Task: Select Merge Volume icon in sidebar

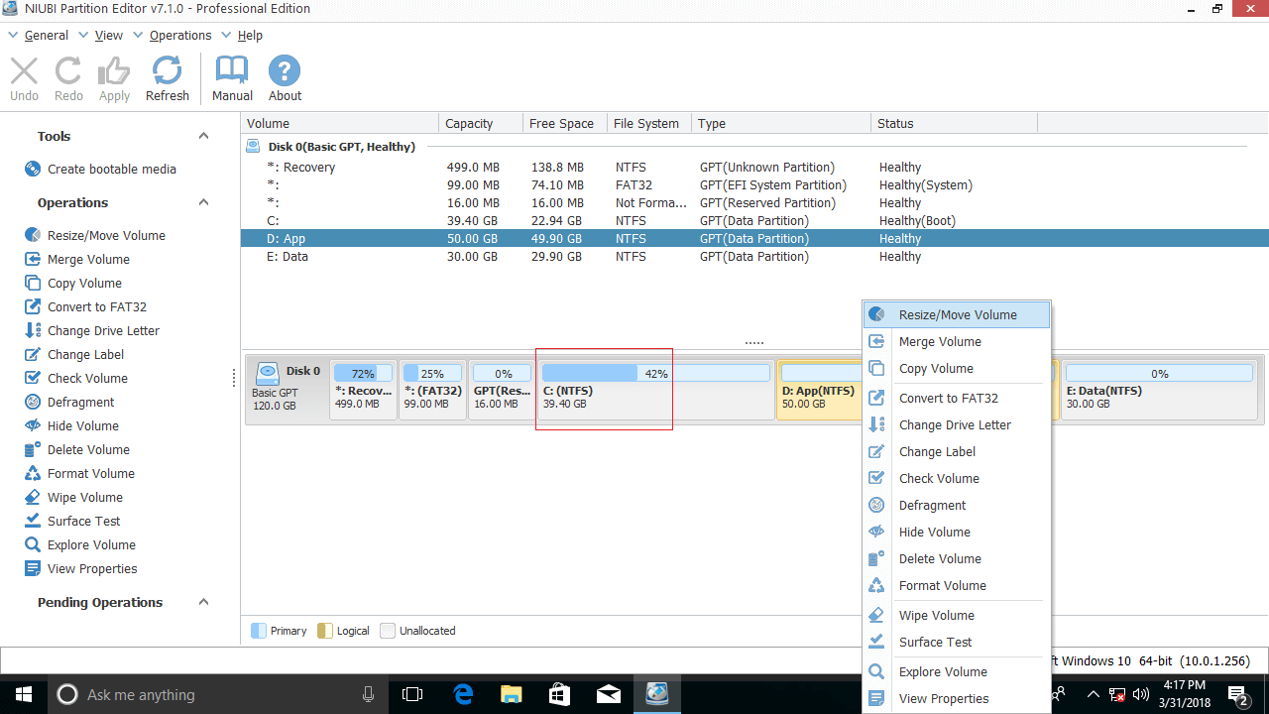Action: coord(33,259)
